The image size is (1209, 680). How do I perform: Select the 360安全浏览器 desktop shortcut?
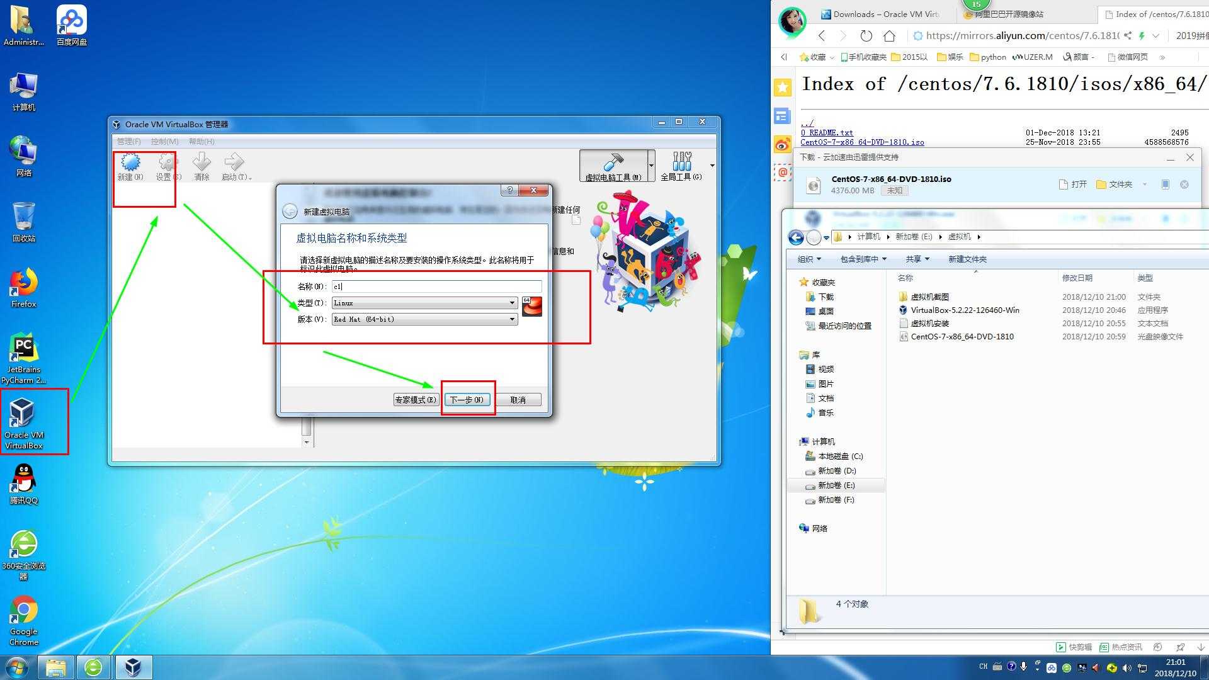click(x=23, y=555)
